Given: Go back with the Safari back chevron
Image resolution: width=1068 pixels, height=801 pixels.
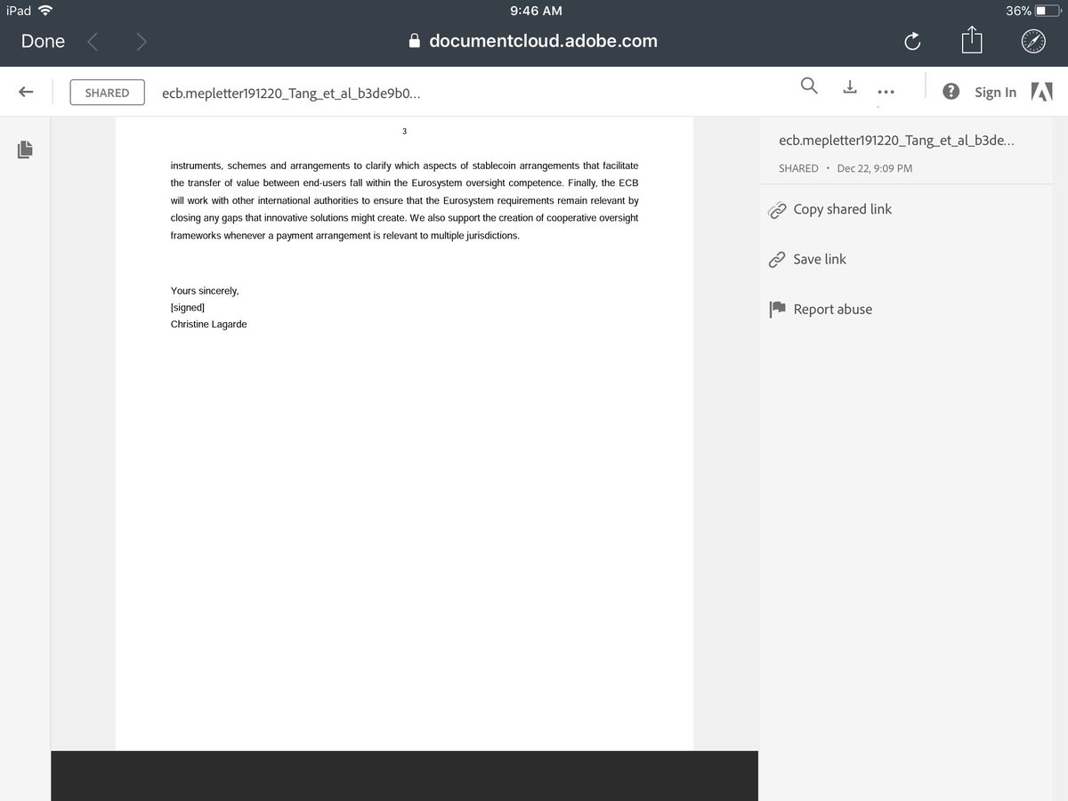Looking at the screenshot, I should (92, 41).
